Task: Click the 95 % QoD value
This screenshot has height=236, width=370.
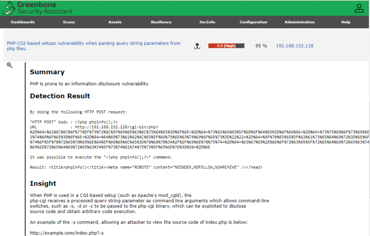Action: click(261, 46)
